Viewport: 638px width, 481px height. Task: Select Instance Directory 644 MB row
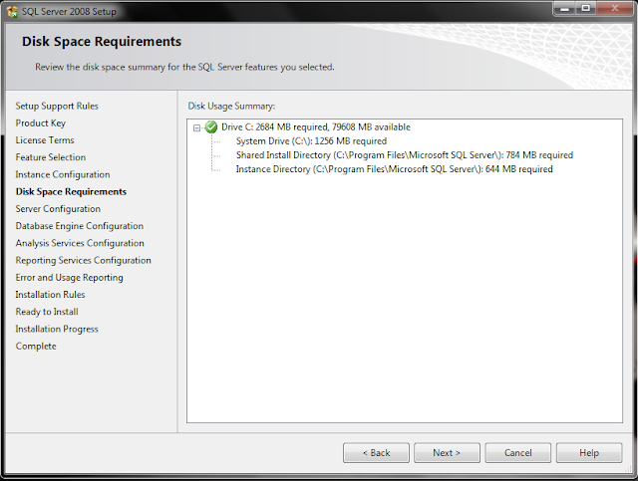[x=395, y=169]
